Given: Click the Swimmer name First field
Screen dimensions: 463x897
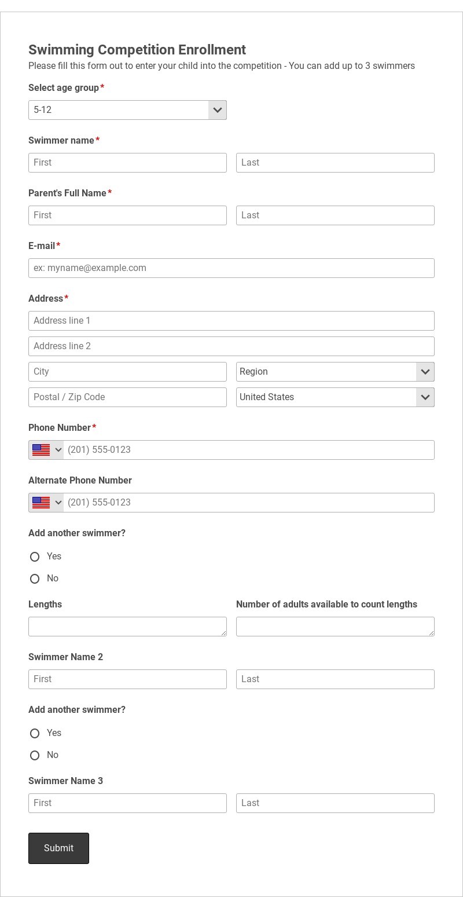Looking at the screenshot, I should coord(127,163).
